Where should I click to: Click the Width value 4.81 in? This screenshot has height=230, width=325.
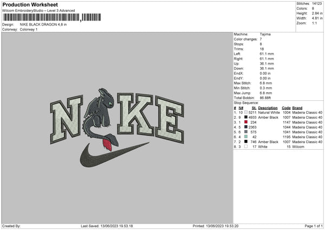(x=317, y=18)
